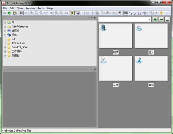173x134 pixels.
Task: Select the 8.1 folder in tree
Action: coord(14,39)
